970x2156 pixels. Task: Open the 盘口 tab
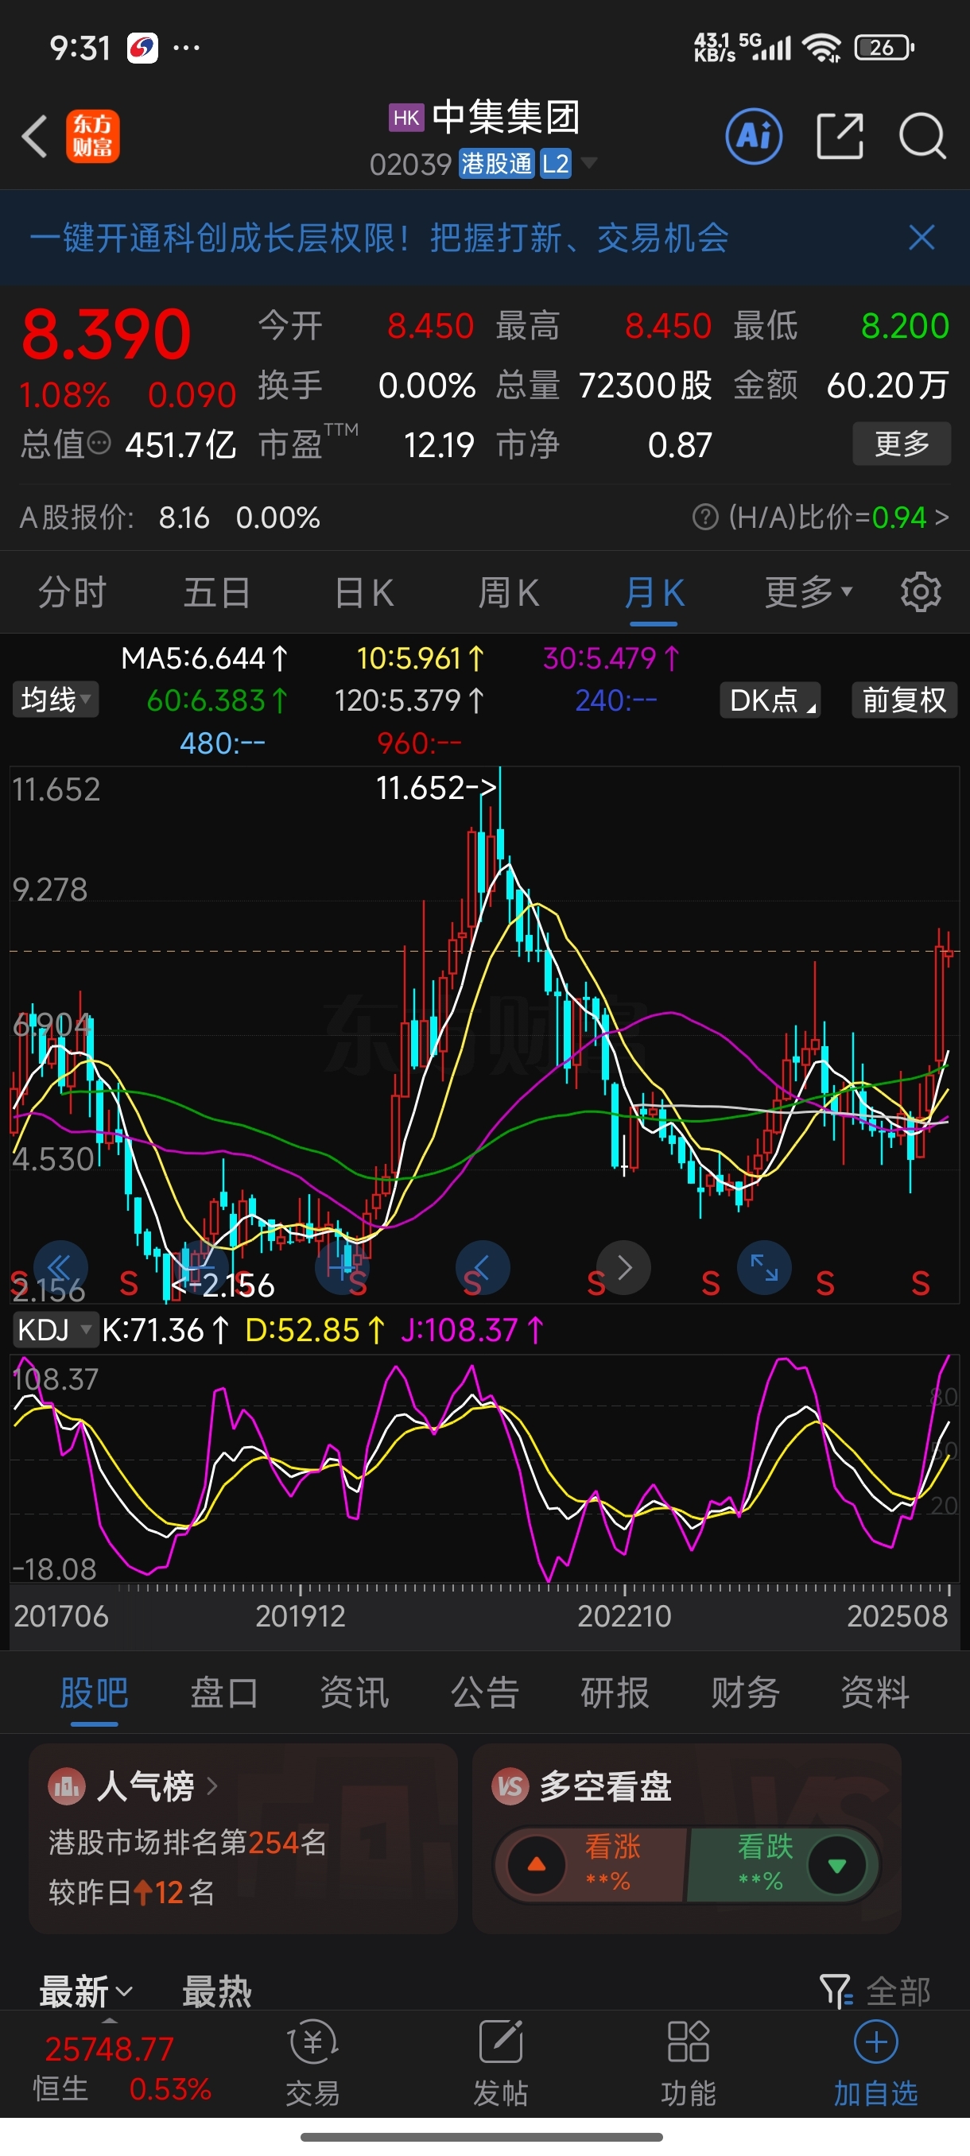(224, 1693)
